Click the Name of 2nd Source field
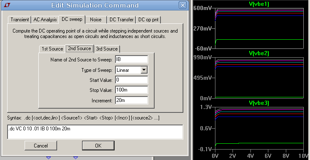Viewport: 310px width, 160px height. [x=132, y=59]
